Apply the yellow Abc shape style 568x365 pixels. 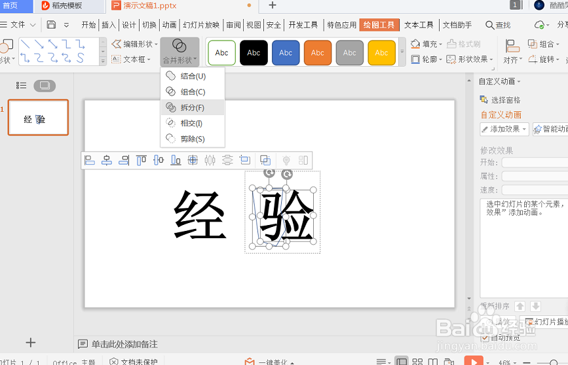pos(381,53)
